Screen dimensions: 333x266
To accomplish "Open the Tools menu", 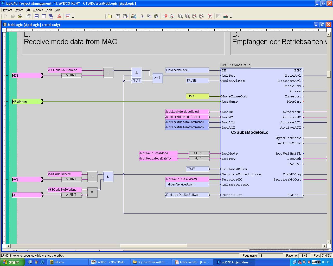I will pos(49,10).
